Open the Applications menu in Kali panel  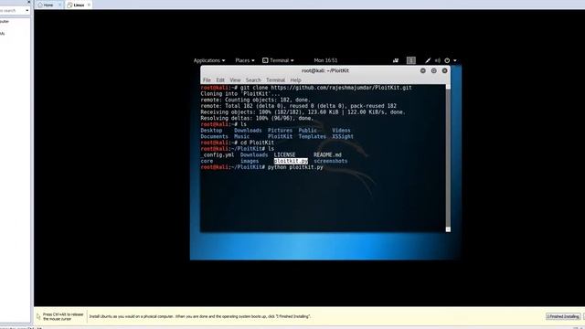[x=209, y=60]
